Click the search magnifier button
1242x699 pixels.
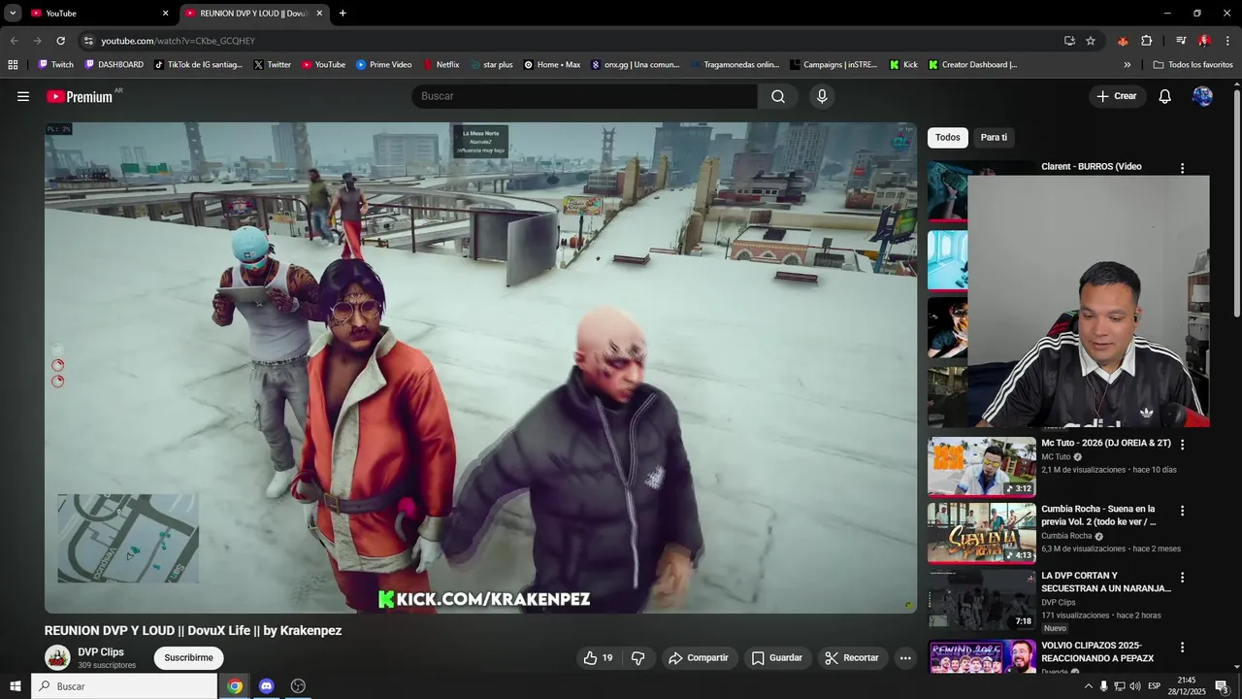pos(778,96)
